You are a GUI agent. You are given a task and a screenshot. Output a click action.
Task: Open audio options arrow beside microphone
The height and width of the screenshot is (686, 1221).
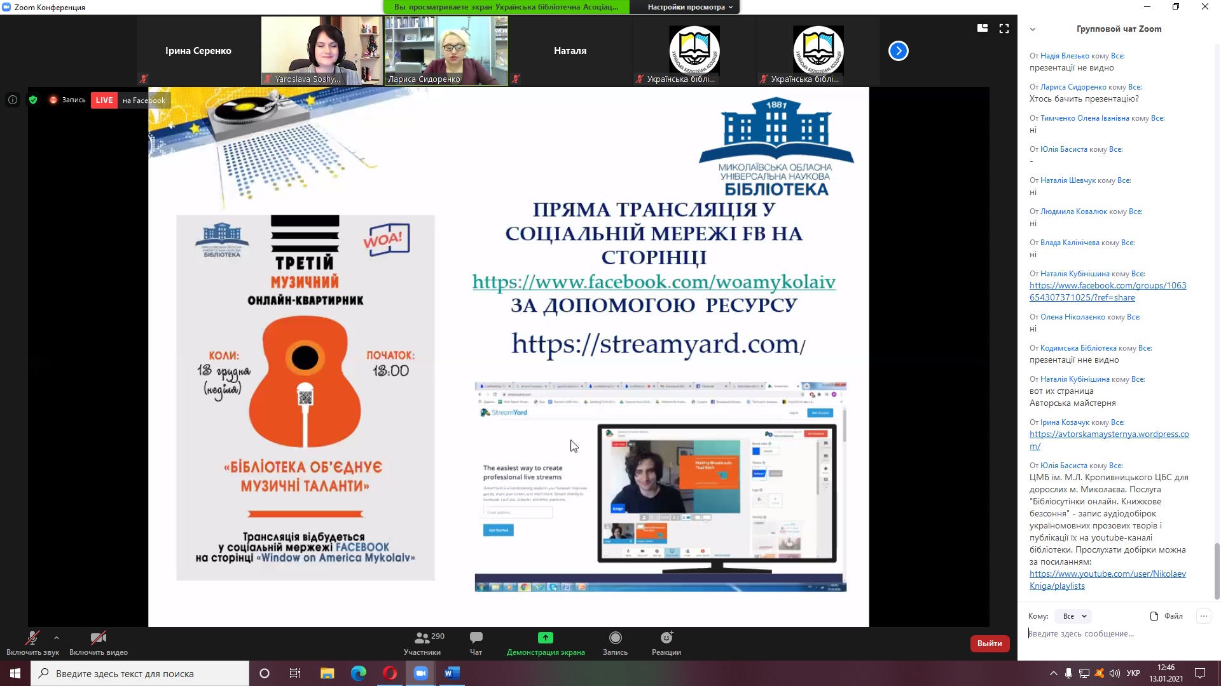click(57, 638)
